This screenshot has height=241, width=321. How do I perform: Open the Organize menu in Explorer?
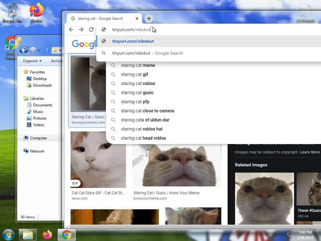click(32, 61)
